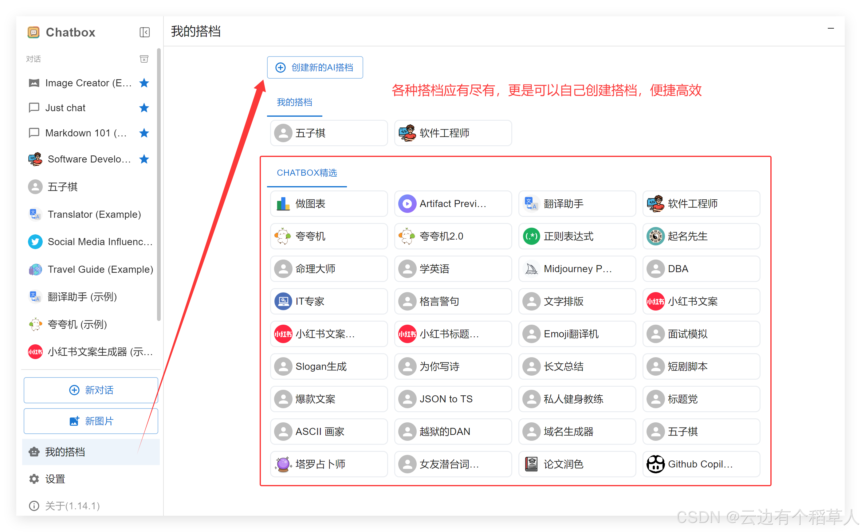
Task: Click the archive icon next to 对话
Action: [x=144, y=59]
